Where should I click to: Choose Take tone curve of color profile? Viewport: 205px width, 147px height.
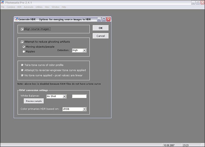tap(22, 65)
